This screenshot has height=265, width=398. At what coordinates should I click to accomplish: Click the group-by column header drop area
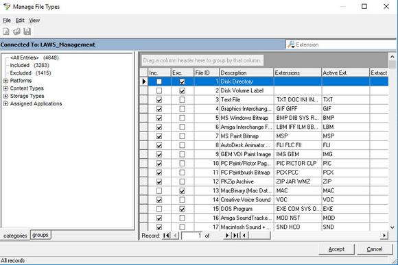pyautogui.click(x=202, y=60)
